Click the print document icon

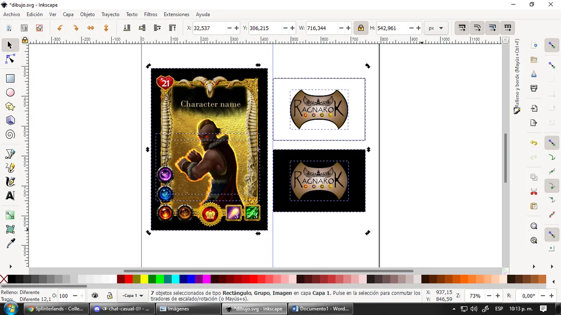pyautogui.click(x=534, y=88)
